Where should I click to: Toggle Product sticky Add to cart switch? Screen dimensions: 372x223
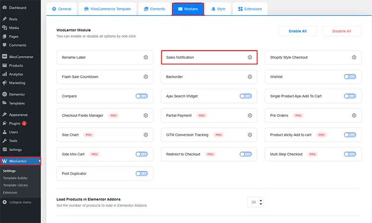pos(350,135)
